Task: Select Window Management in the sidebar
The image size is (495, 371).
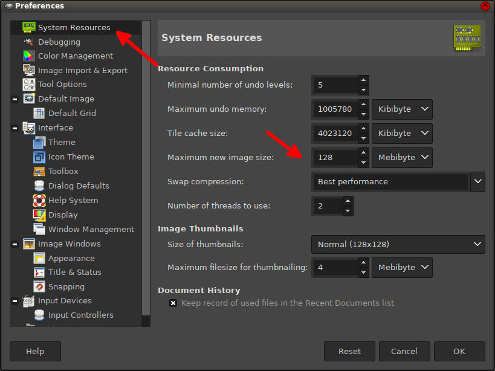Action: 91,229
